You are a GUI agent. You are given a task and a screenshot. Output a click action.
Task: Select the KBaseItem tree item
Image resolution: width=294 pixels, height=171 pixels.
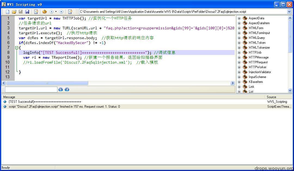click(x=256, y=82)
